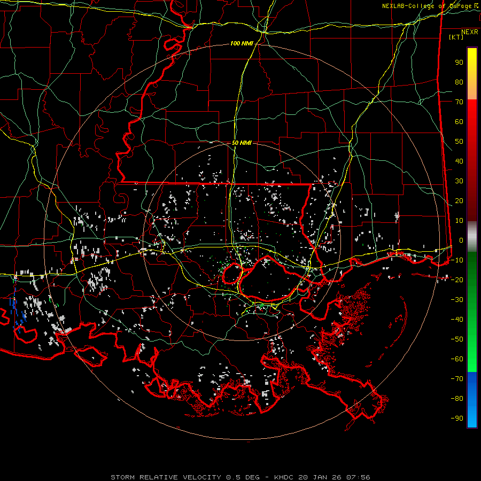Viewport: 481px width, 481px height.
Task: Click the -70 value on the scale
Action: [457, 378]
